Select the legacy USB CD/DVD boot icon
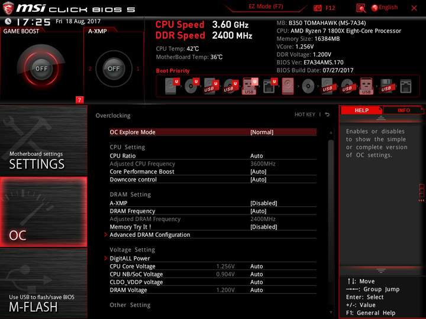426x319 pixels. click(347, 86)
